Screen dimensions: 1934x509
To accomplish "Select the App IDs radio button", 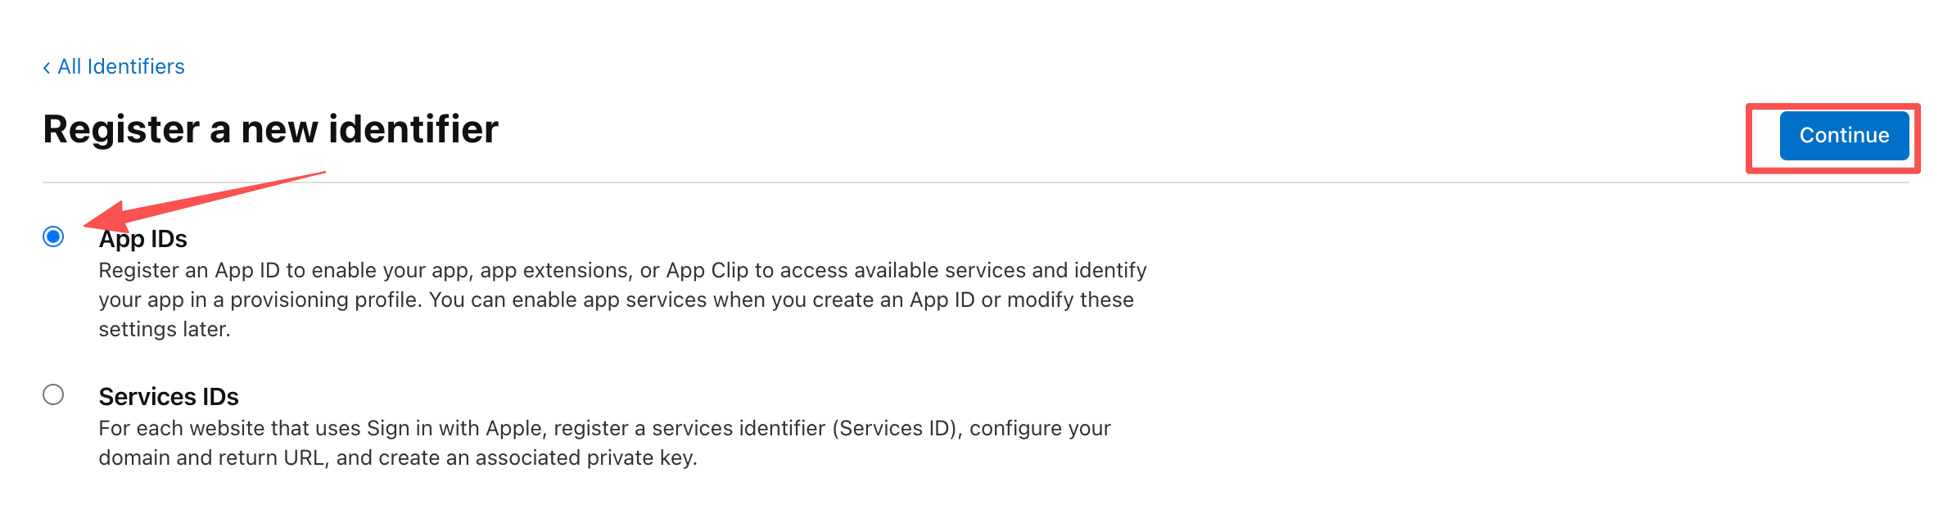I will point(53,236).
